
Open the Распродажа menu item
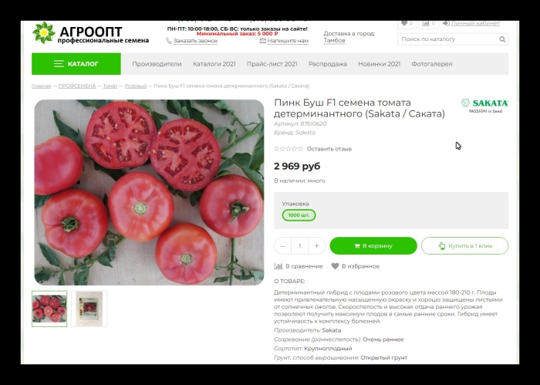click(x=328, y=64)
